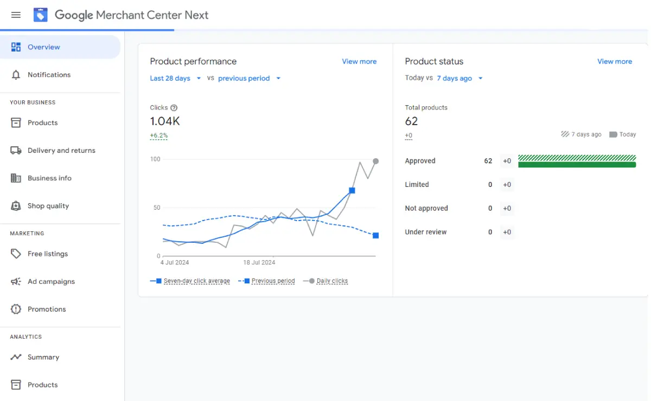651x401 pixels.
Task: Click the Promotions badge icon
Action: coord(16,309)
